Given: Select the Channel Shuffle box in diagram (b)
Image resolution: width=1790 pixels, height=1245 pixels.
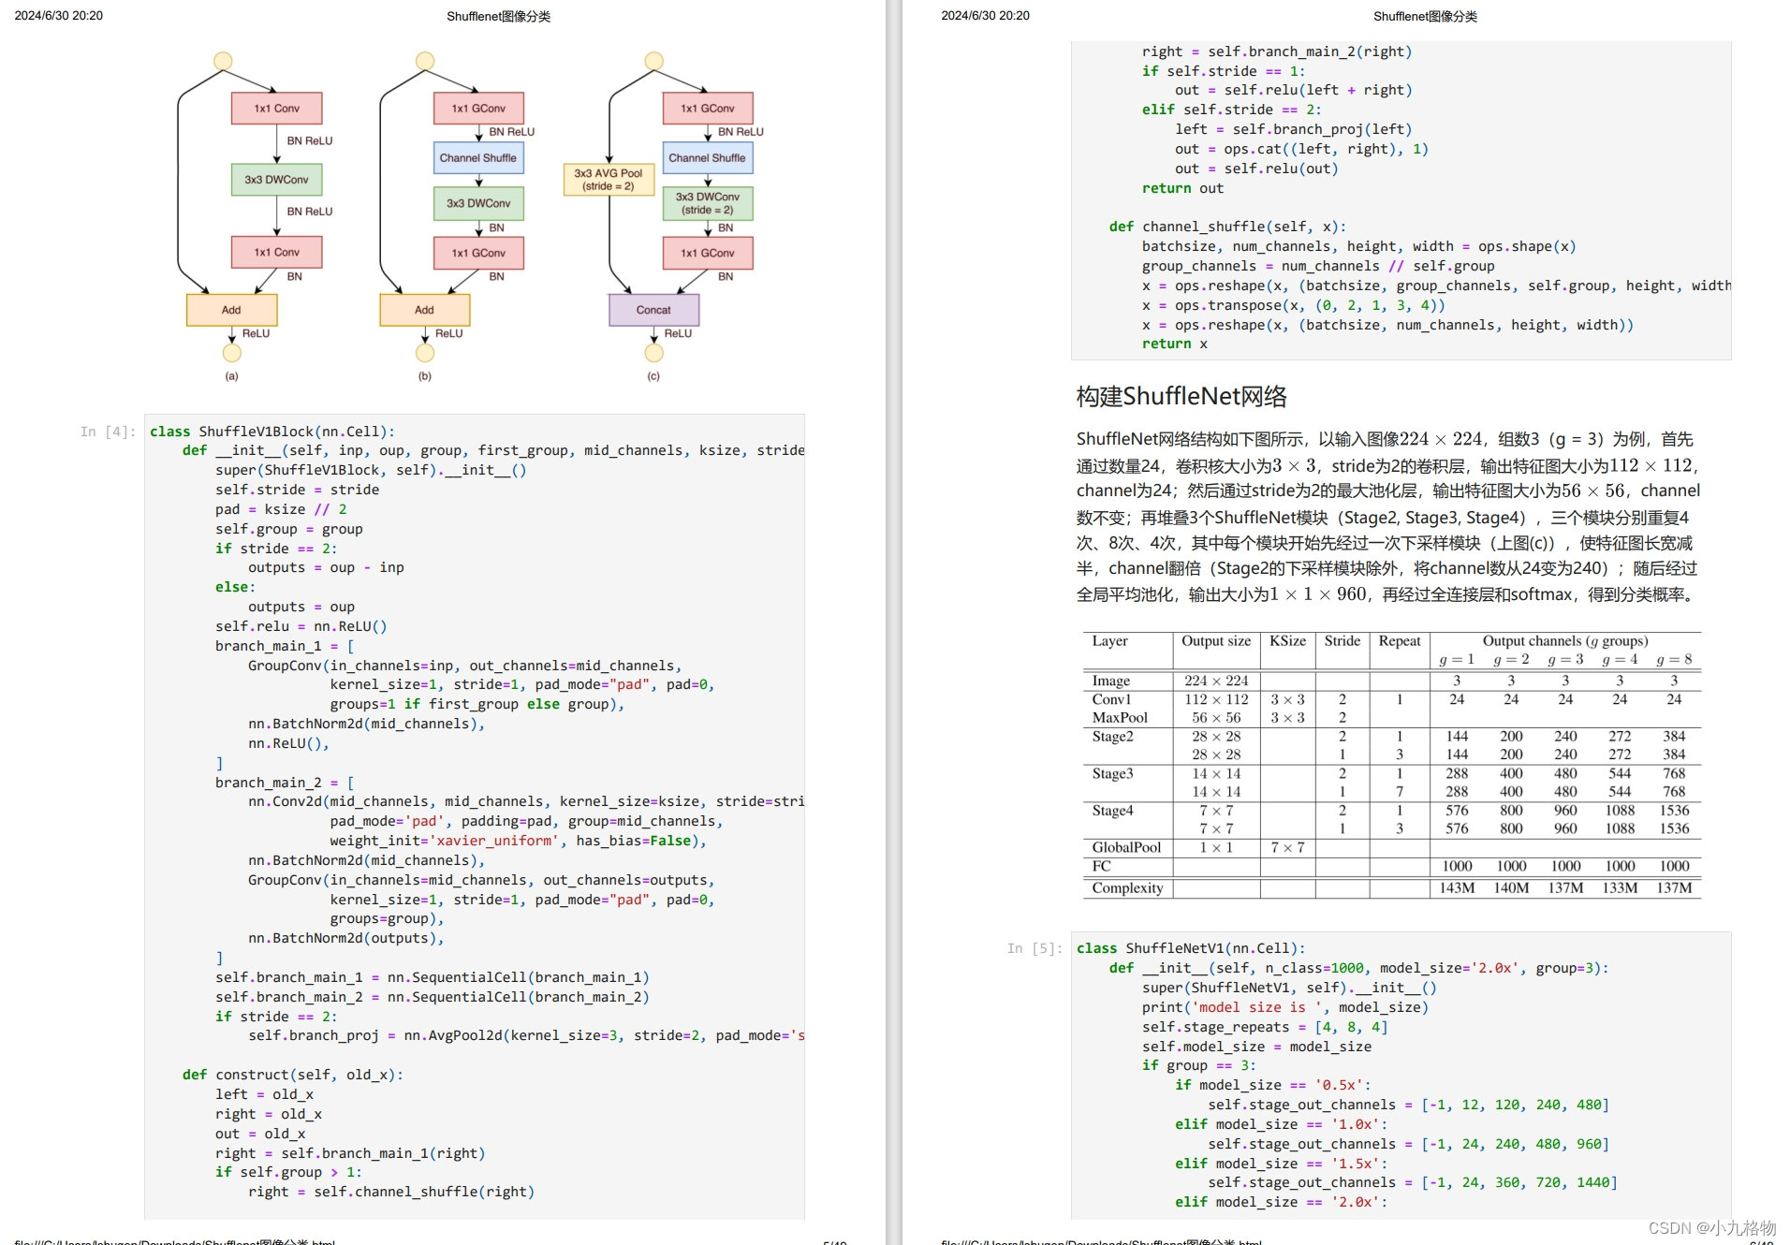Looking at the screenshot, I should tap(478, 158).
